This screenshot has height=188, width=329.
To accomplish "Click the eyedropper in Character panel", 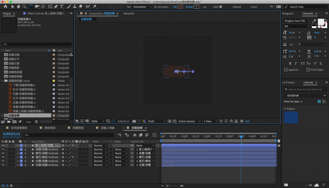I will (314, 21).
